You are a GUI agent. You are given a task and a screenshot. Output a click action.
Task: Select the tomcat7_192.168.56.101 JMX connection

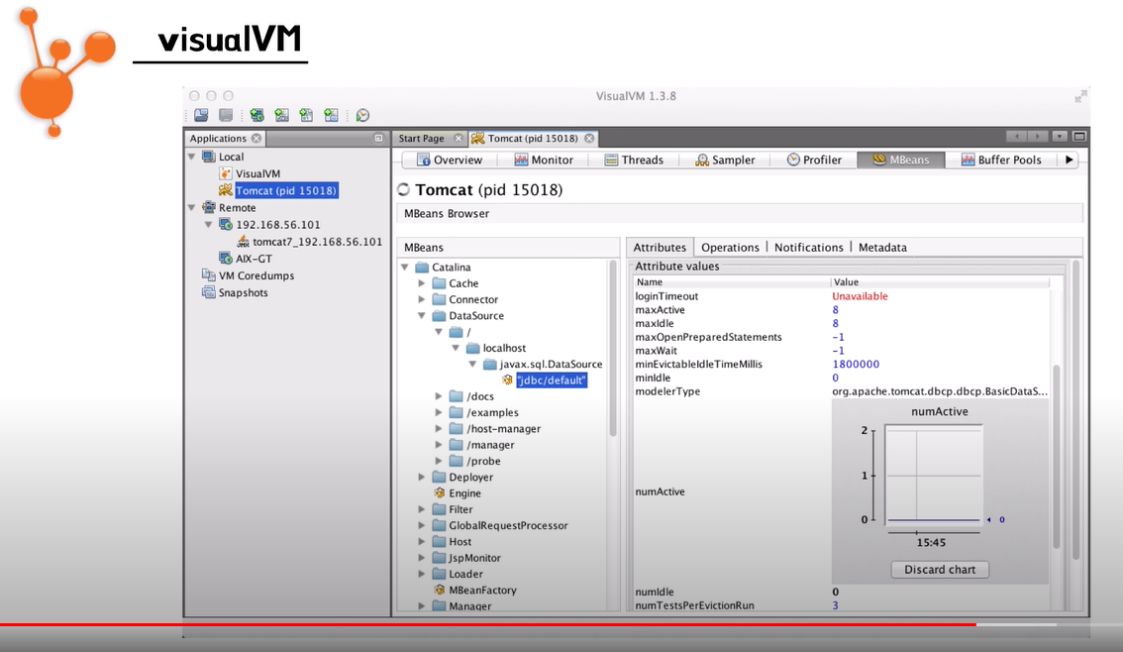click(317, 242)
